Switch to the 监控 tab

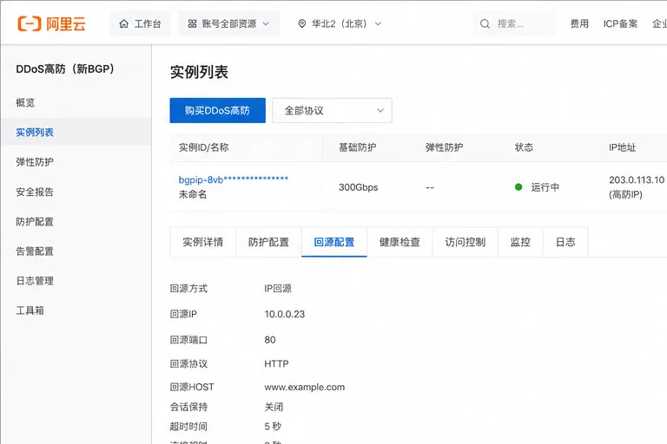click(x=520, y=242)
